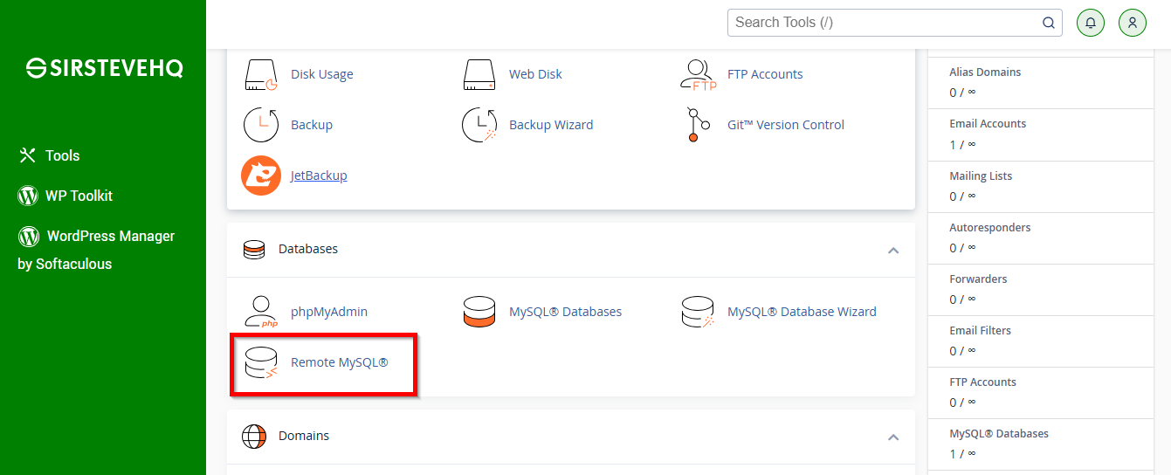
Task: Open the Remote MySQL database icon
Action: point(261,362)
